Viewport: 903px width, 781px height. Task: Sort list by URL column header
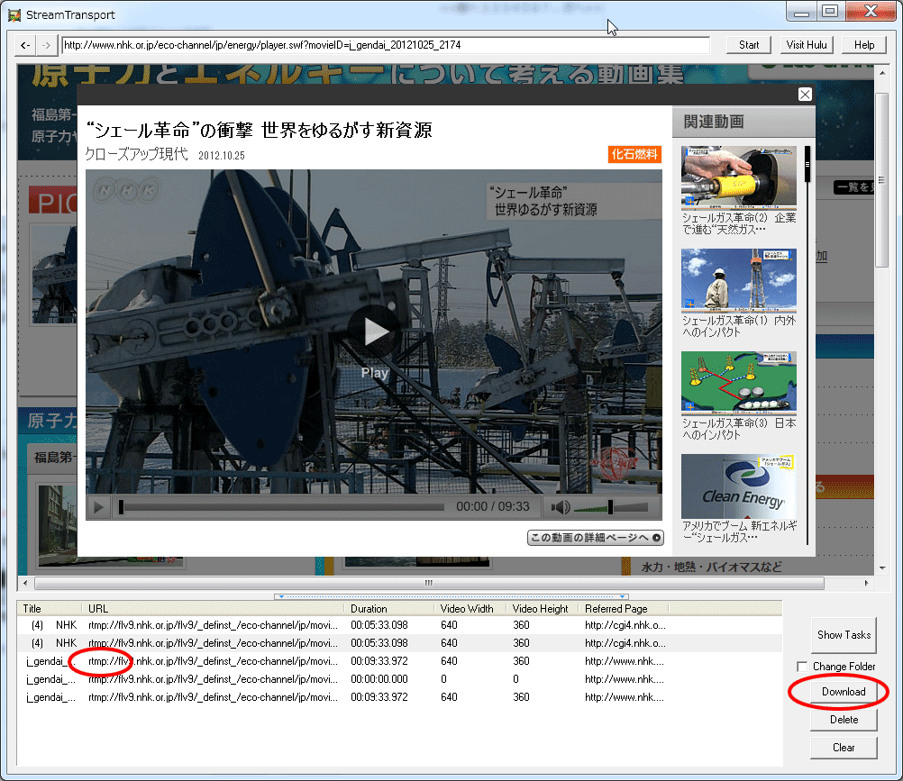pyautogui.click(x=214, y=608)
